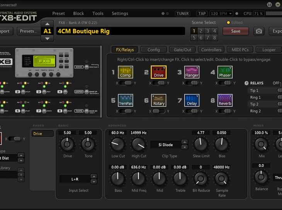Step Input Select up from L+R
282x210 pixels.
click(x=94, y=176)
